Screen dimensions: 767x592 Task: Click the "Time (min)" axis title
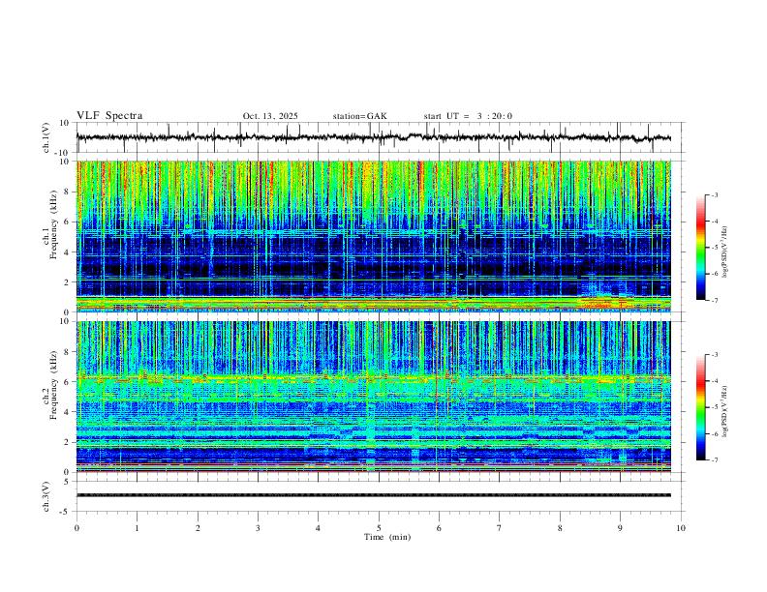[x=387, y=537]
